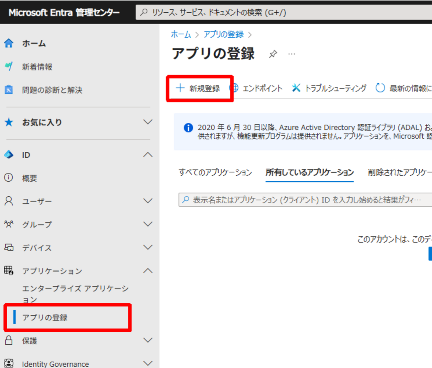
Task: Click the Identity Governance sidebar label
Action: point(55,364)
